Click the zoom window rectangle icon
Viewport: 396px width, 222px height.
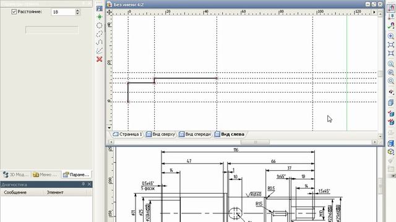point(391,45)
